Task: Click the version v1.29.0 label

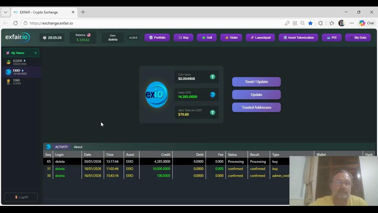Action: [133, 38]
